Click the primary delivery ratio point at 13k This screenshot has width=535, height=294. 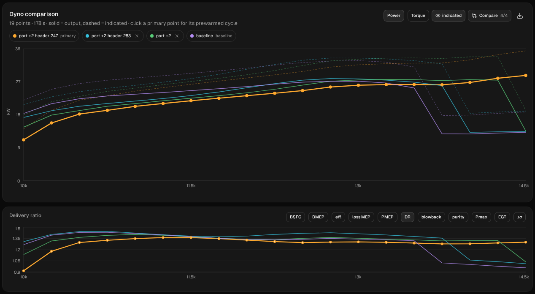358,242
